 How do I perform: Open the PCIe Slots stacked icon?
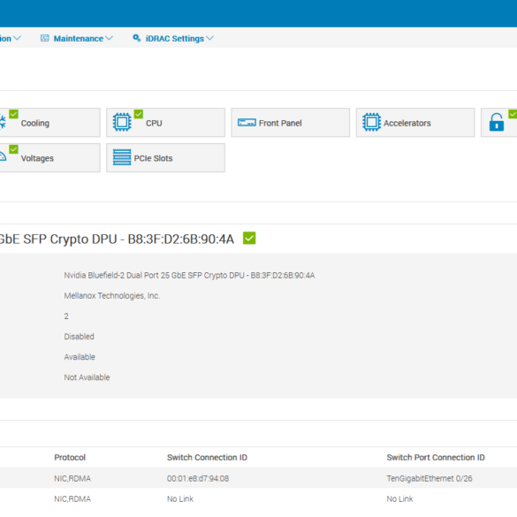(122, 157)
